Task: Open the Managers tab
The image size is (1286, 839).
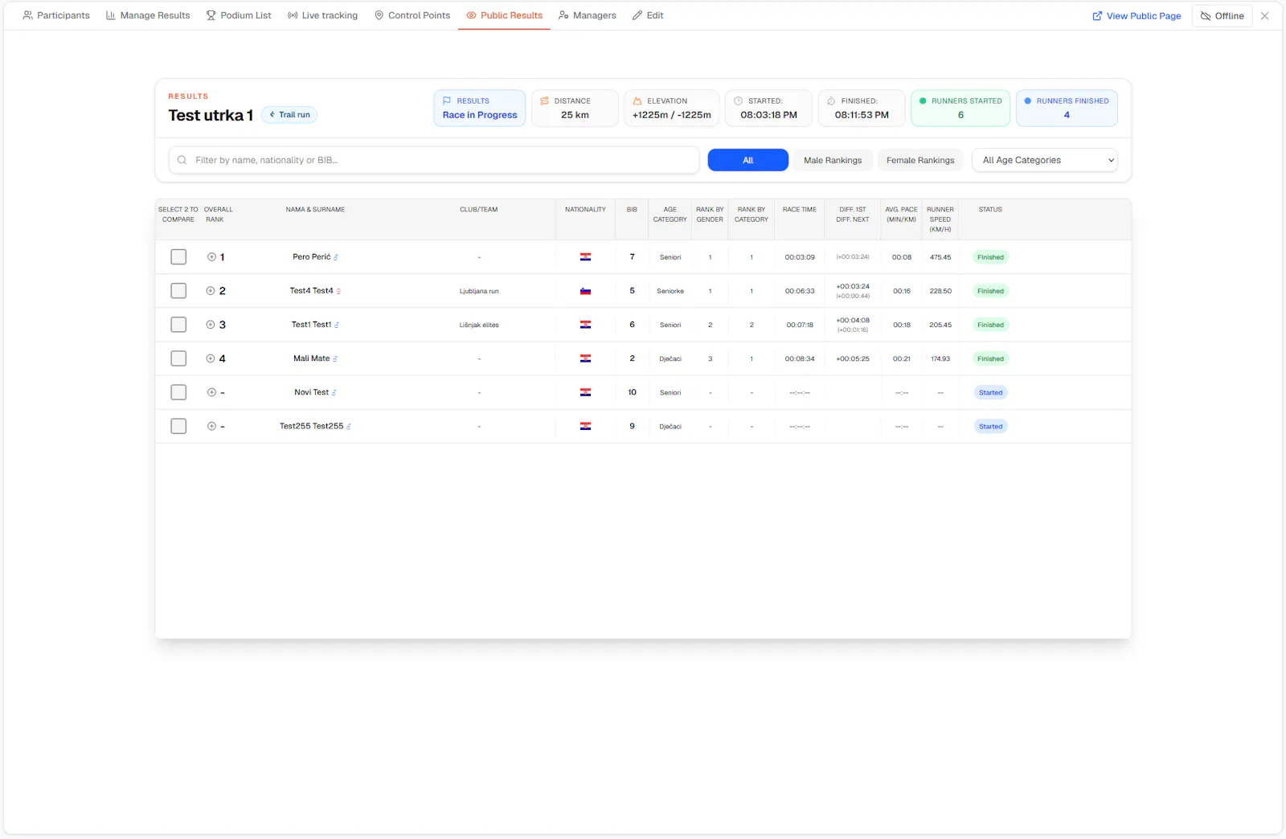Action: point(588,15)
